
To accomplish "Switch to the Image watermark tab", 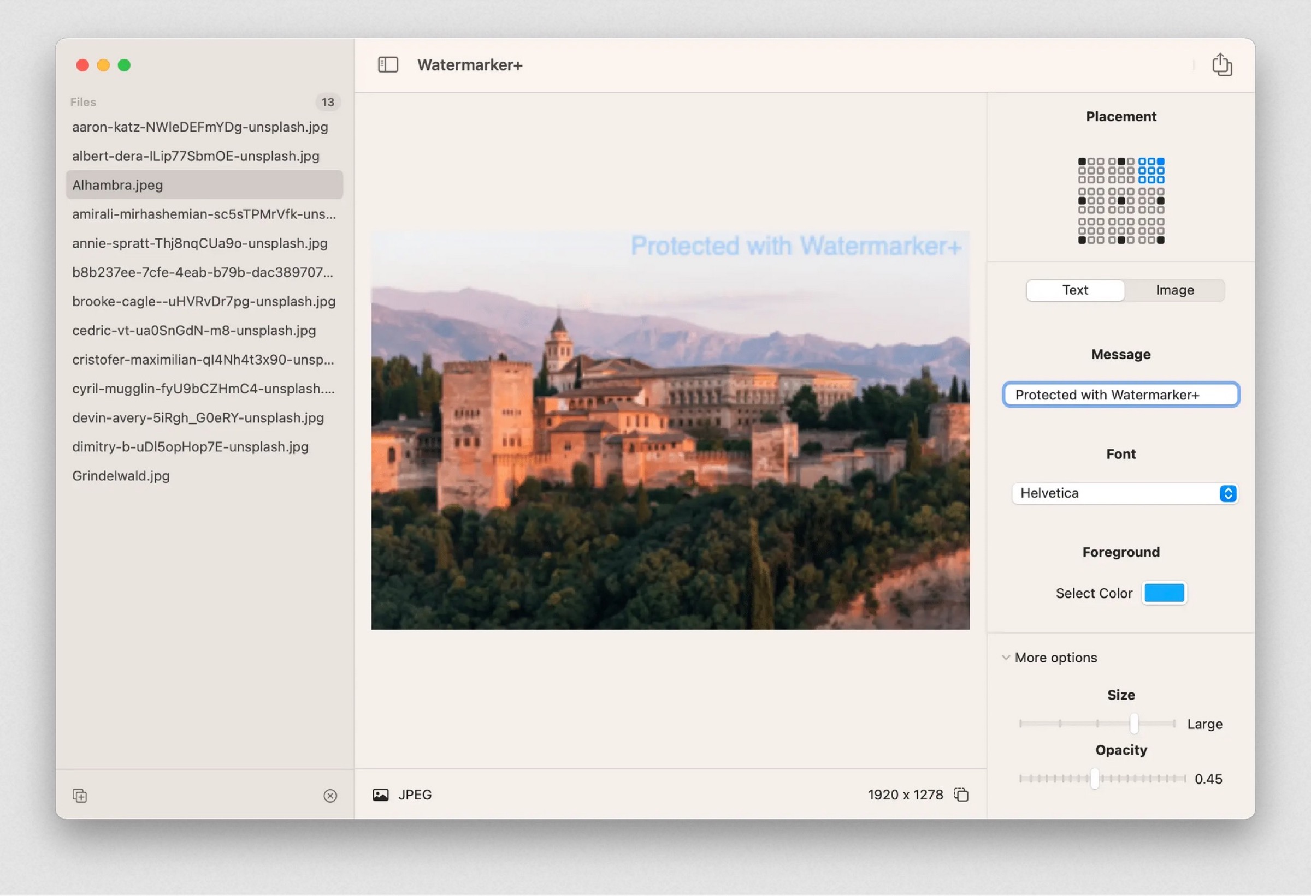I will [1174, 290].
